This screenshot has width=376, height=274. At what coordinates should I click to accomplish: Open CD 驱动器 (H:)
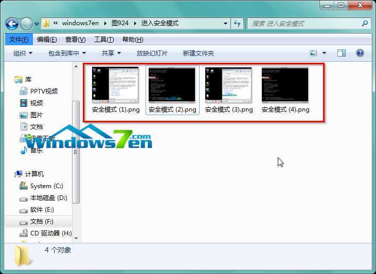coord(51,233)
